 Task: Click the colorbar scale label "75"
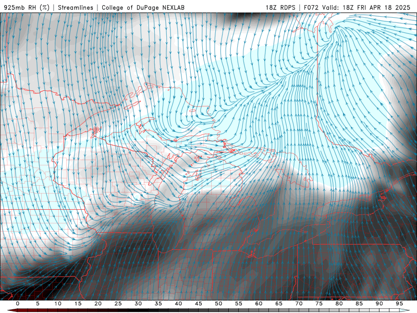click(319, 304)
